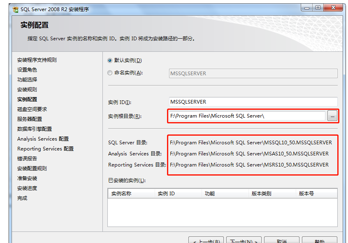
Task: Select the 准备安装 step in sidebar
Action: point(27,178)
